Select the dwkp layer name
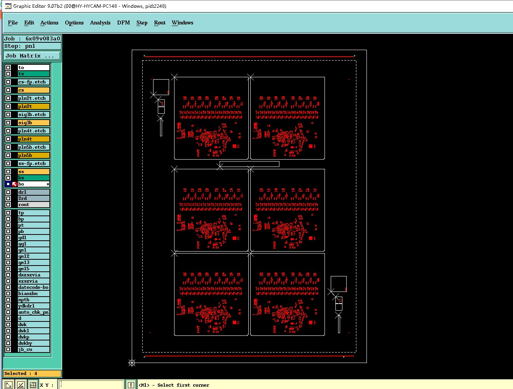513x389 pixels. click(34, 337)
